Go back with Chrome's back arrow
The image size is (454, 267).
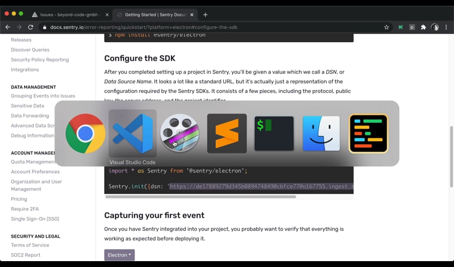tap(8, 27)
